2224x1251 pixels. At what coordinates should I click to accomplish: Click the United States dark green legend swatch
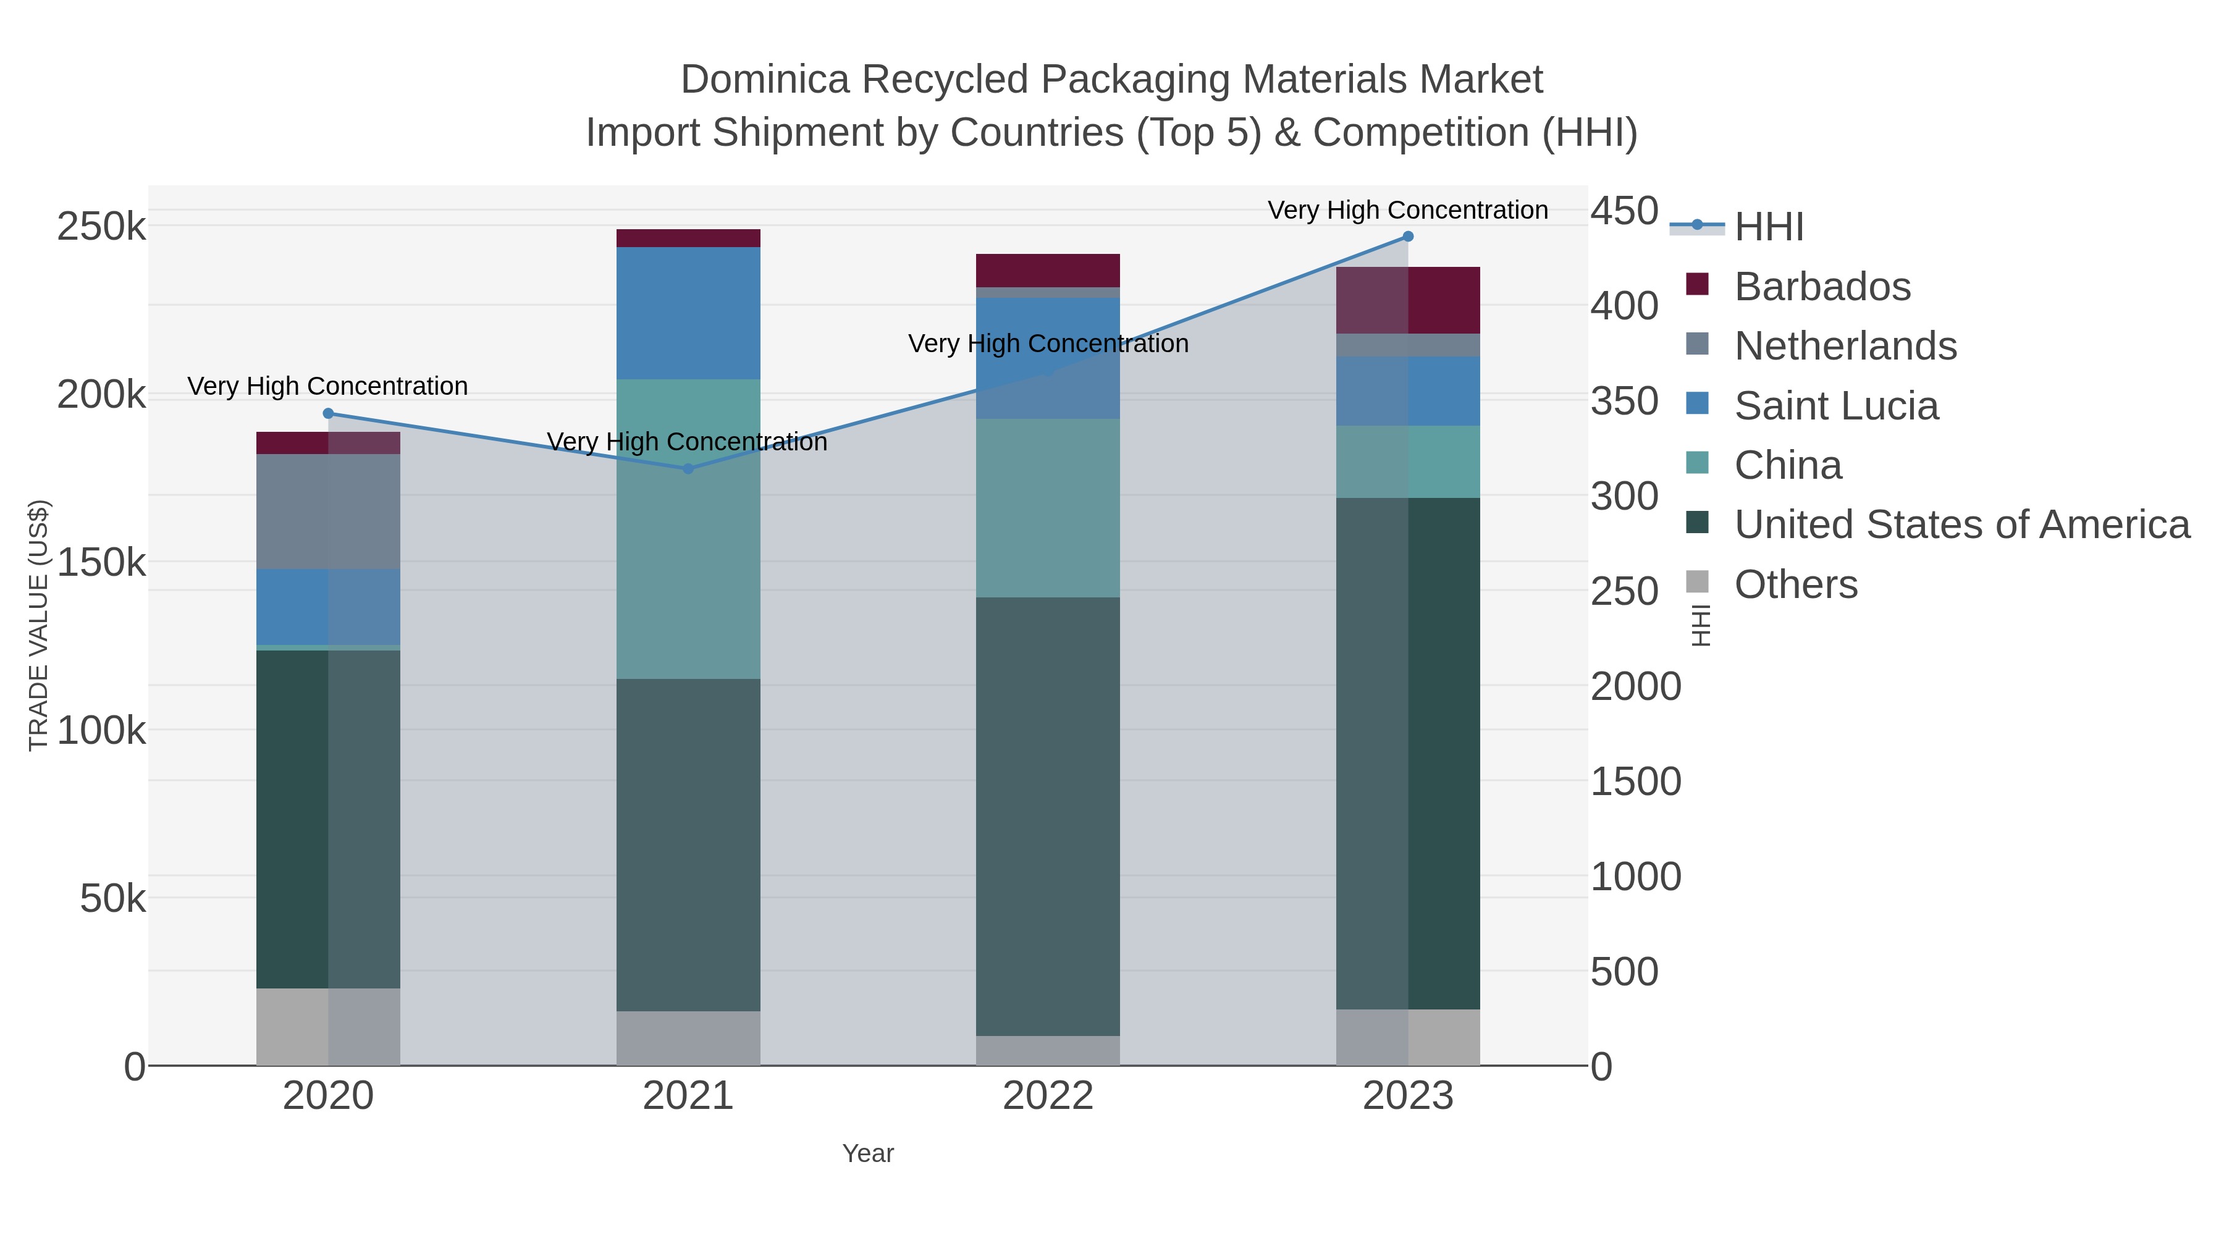point(1698,522)
